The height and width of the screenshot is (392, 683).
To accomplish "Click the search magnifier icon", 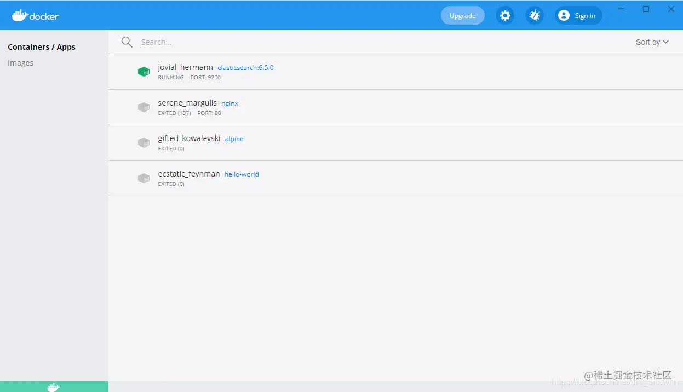I will click(127, 42).
